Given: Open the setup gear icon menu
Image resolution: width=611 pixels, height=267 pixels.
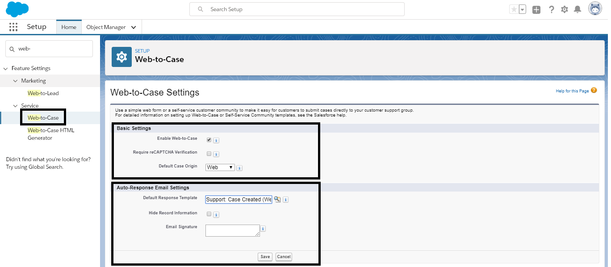Looking at the screenshot, I should point(565,9).
